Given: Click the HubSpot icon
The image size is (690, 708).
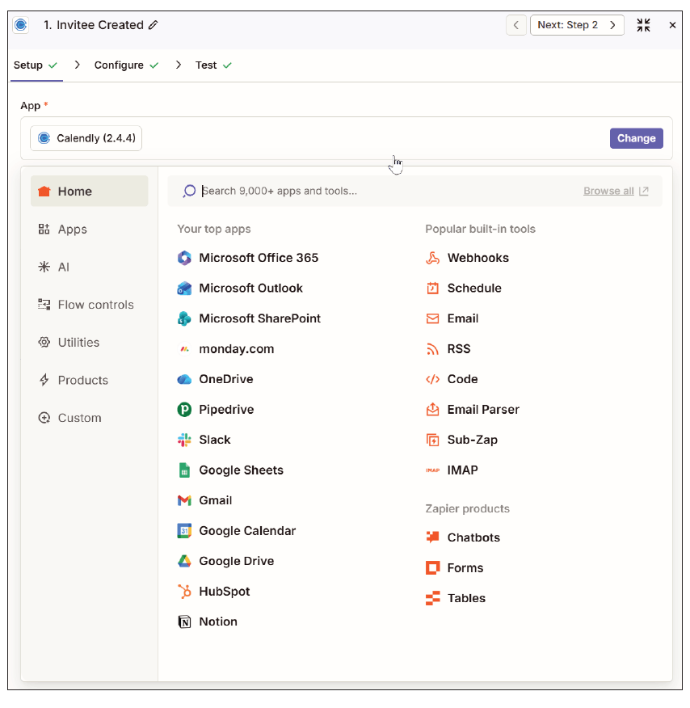Looking at the screenshot, I should tap(184, 591).
